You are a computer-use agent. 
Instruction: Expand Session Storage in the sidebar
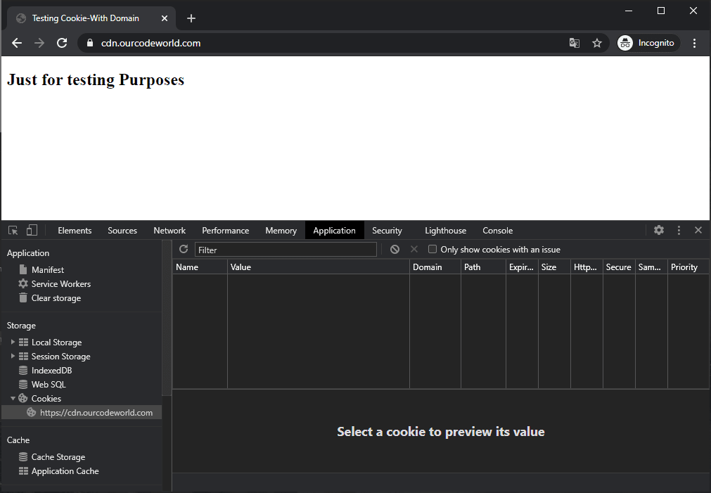[13, 356]
